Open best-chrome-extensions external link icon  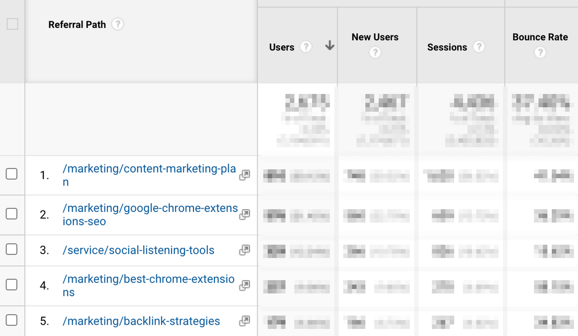point(244,286)
